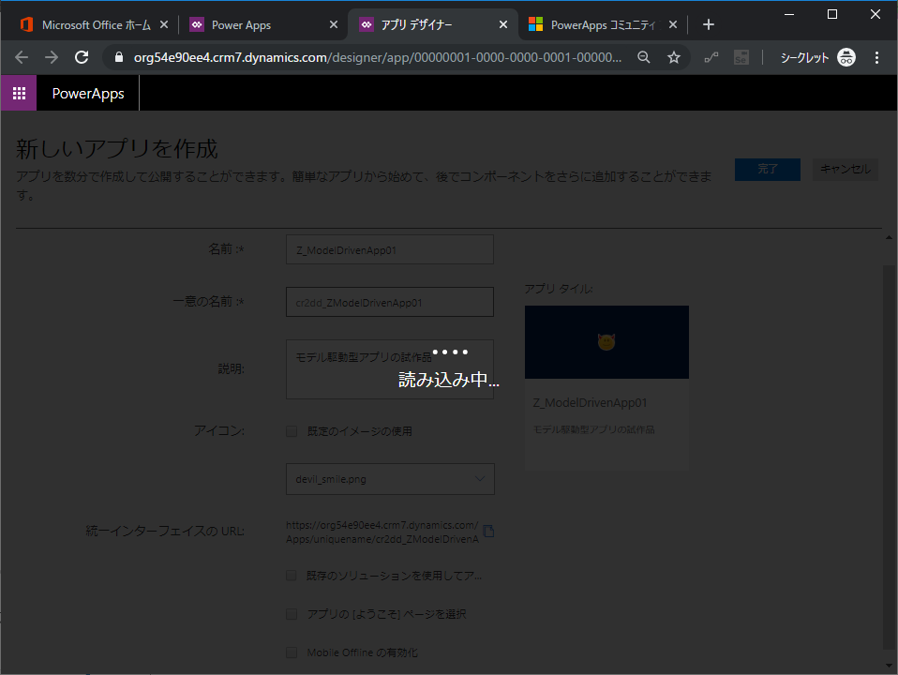
Task: Toggle 既存のソリューションを使用 checkbox
Action: [292, 576]
